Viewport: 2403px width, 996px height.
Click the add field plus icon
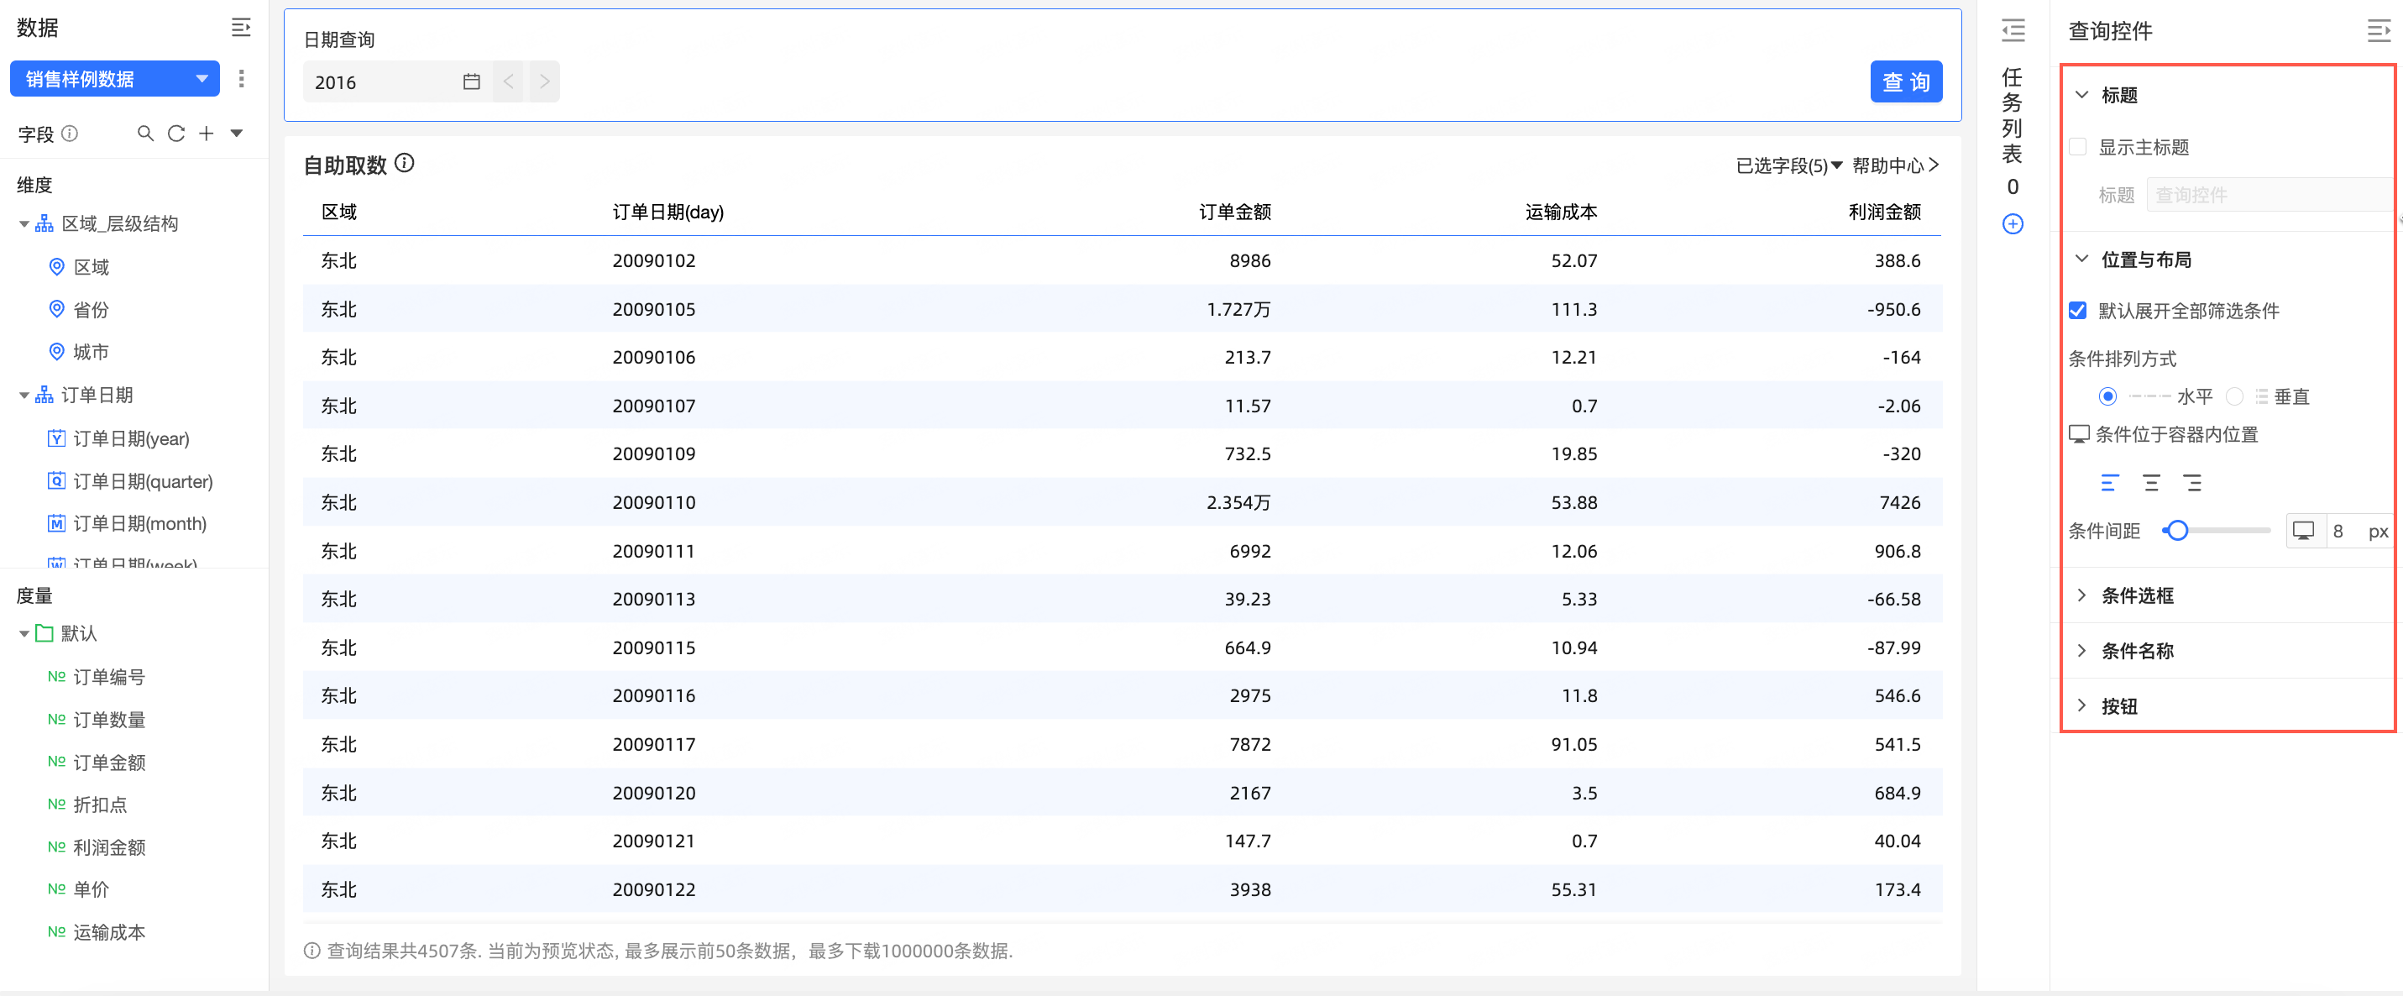click(207, 134)
